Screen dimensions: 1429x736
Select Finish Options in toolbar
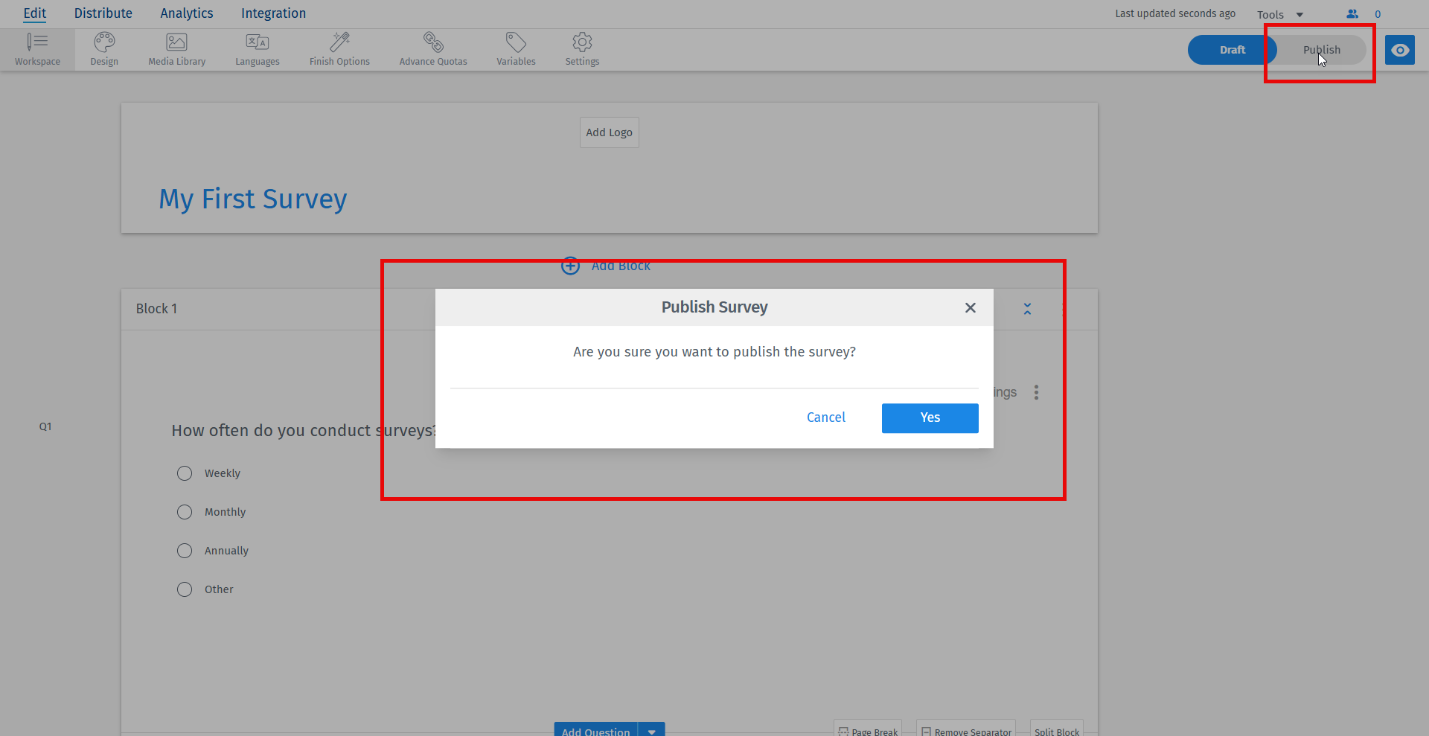[x=339, y=48]
